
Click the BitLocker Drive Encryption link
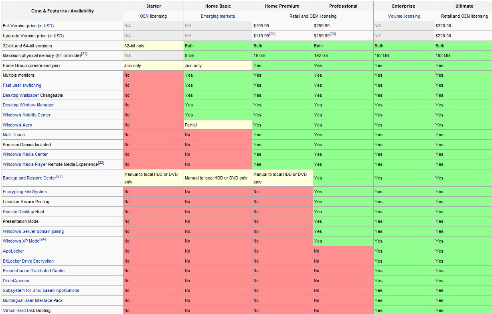pos(28,261)
